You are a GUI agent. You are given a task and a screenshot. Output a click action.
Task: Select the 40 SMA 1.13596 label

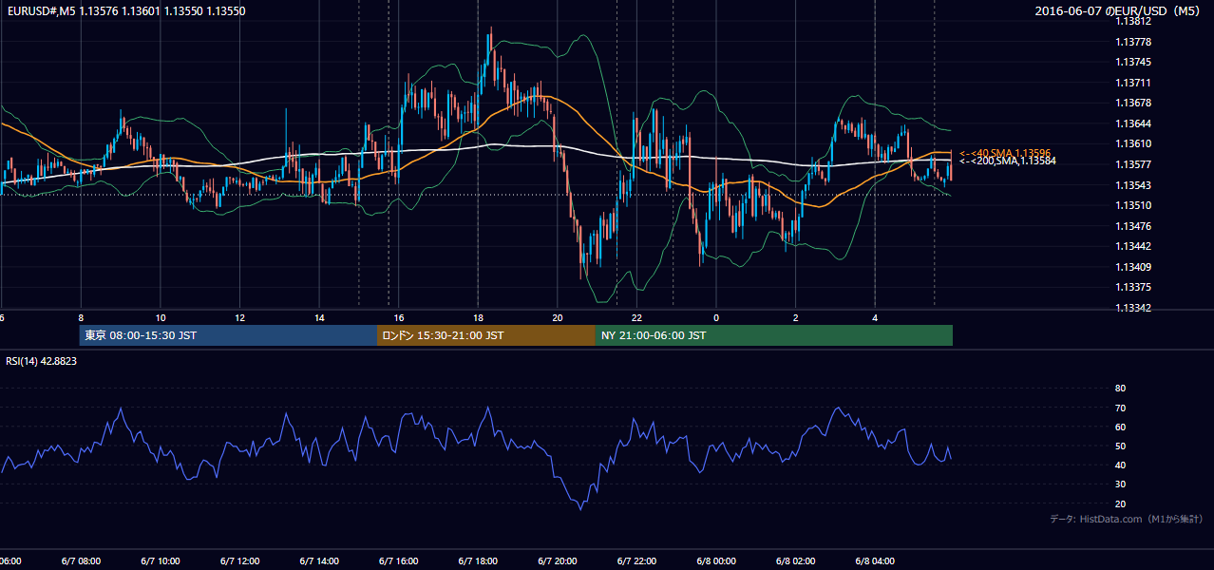[1005, 153]
